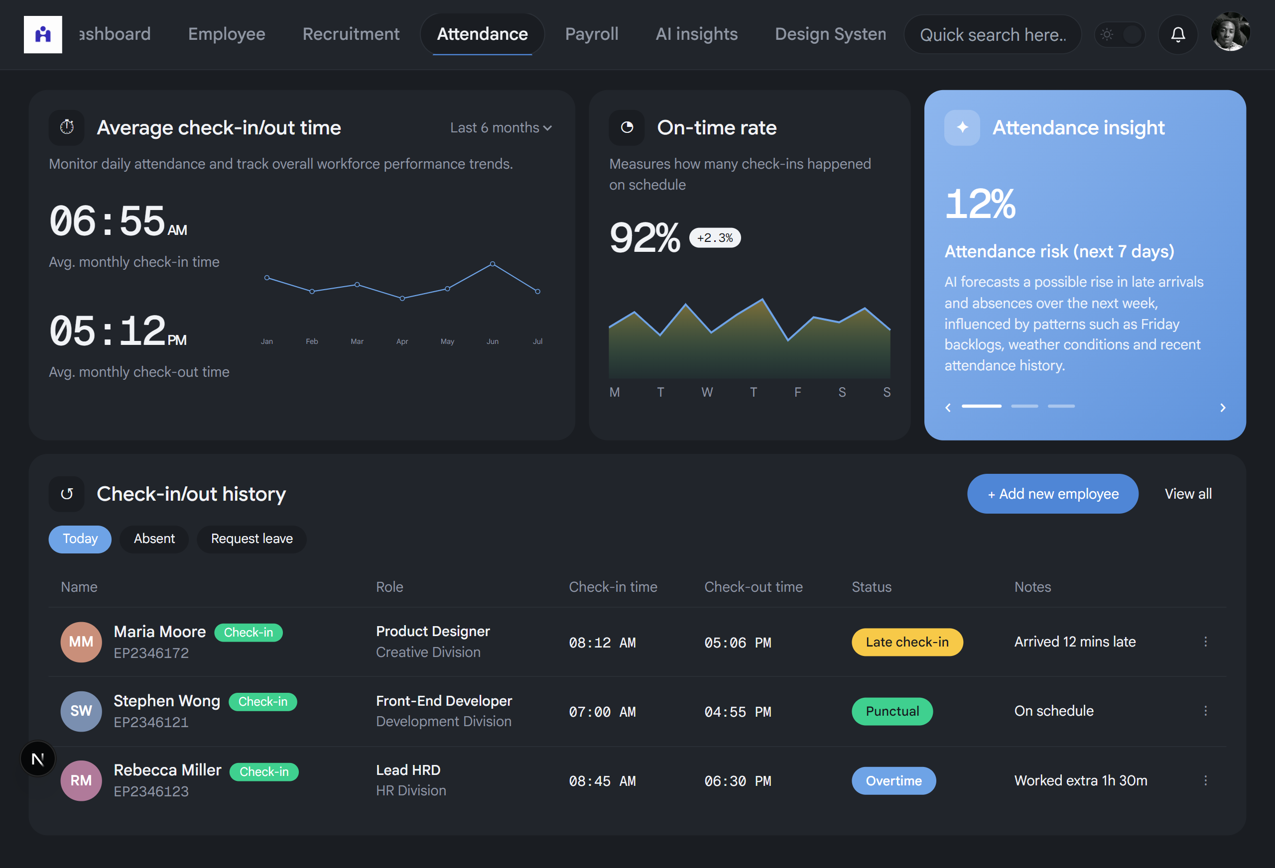The height and width of the screenshot is (868, 1275).
Task: Open row options for Maria Moore
Action: pyautogui.click(x=1205, y=642)
